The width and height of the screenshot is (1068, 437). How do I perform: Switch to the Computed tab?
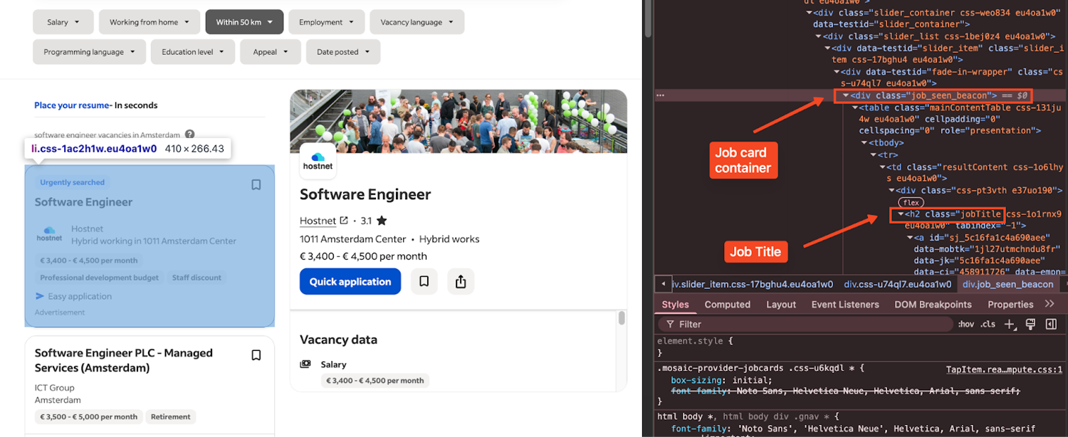pos(727,304)
